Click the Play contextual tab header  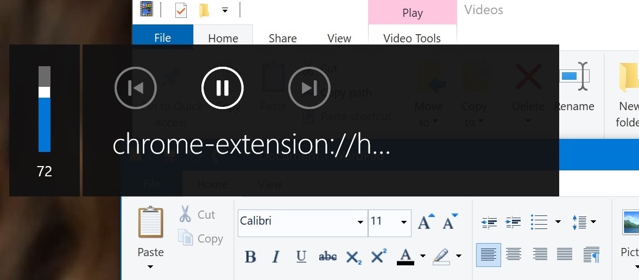pos(412,12)
